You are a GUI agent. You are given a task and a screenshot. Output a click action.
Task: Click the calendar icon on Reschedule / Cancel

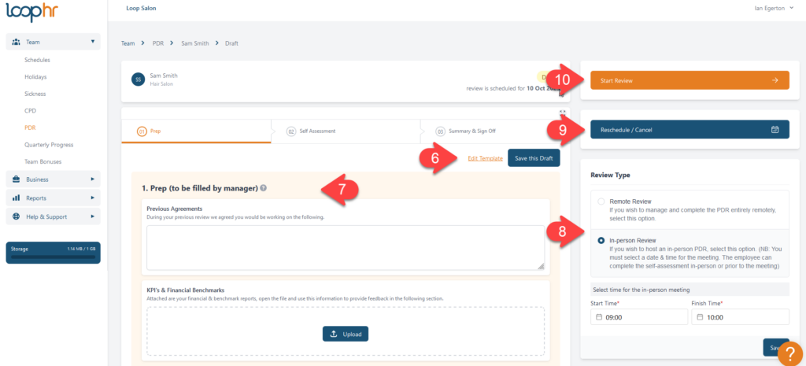[x=775, y=130]
